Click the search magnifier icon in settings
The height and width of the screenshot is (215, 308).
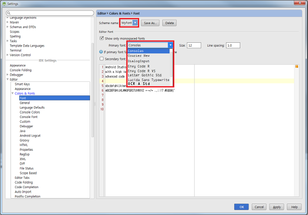8,13
